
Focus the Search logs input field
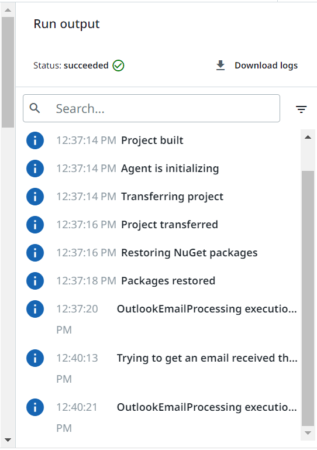pyautogui.click(x=151, y=108)
